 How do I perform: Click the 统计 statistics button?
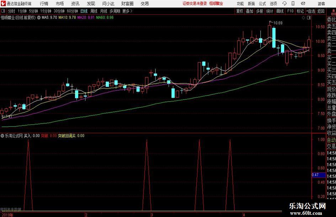click(x=270, y=11)
